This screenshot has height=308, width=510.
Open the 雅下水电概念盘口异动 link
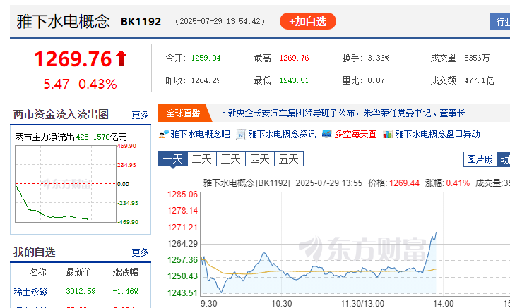[x=437, y=134]
